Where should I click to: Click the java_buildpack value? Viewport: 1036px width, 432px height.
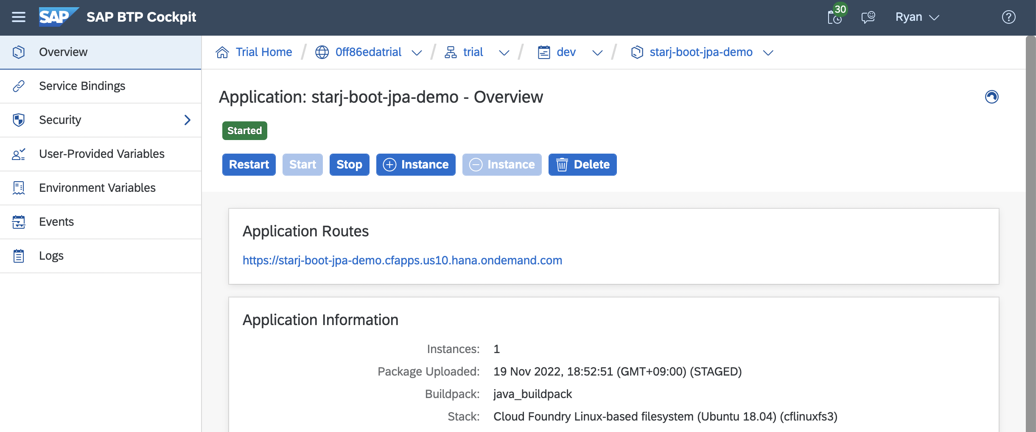pyautogui.click(x=532, y=394)
